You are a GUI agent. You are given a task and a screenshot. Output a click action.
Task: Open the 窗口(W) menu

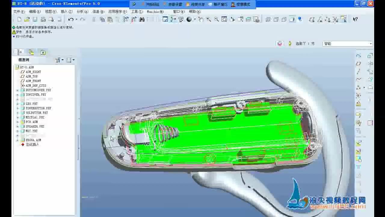[179, 11]
